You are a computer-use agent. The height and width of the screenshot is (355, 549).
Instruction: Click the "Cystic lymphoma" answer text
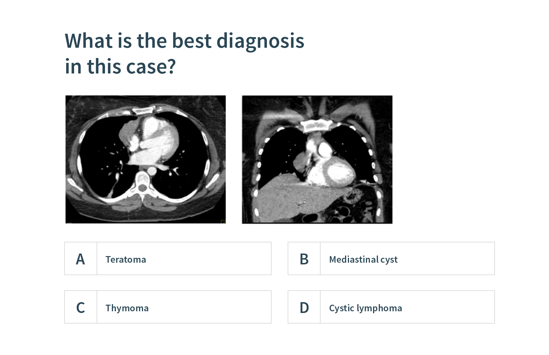(365, 308)
